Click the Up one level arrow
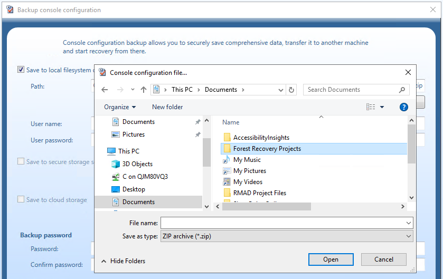 (144, 90)
